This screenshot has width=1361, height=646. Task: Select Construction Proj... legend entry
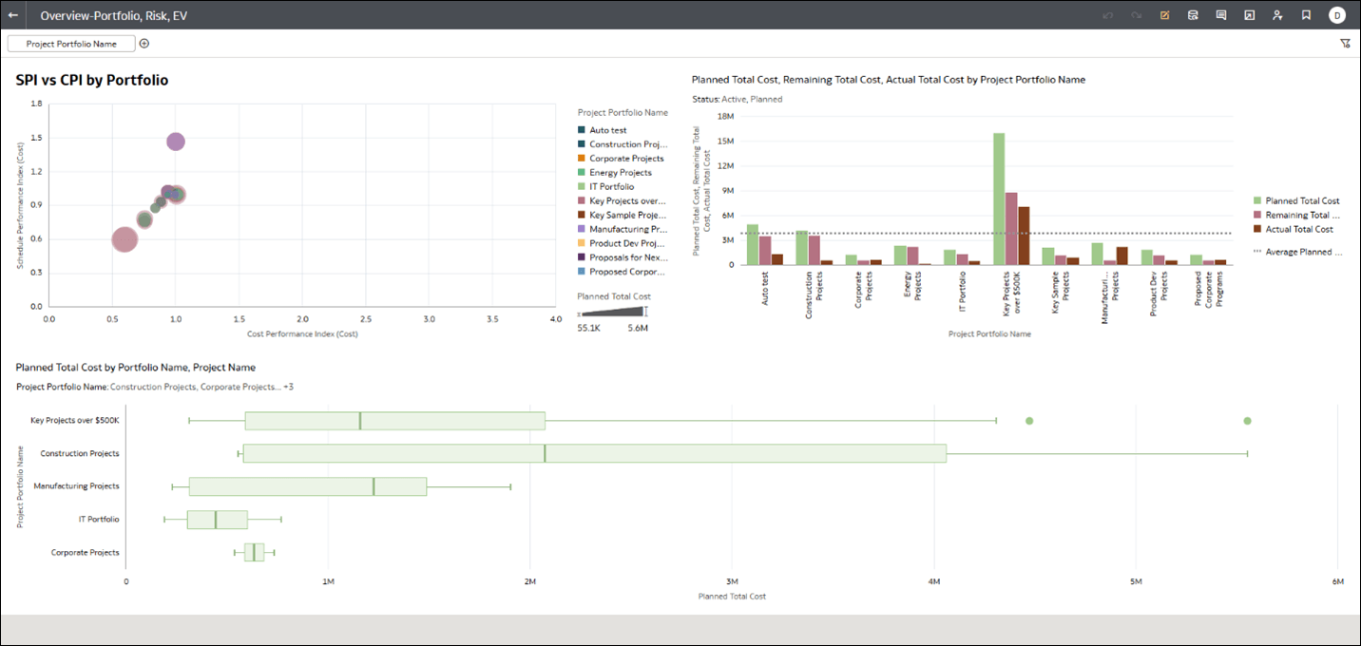pos(623,144)
